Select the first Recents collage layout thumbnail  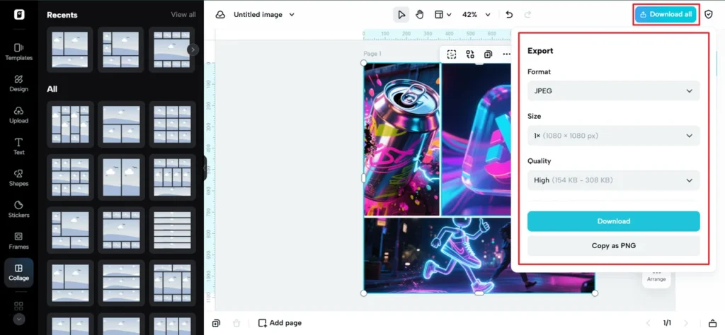[70, 49]
